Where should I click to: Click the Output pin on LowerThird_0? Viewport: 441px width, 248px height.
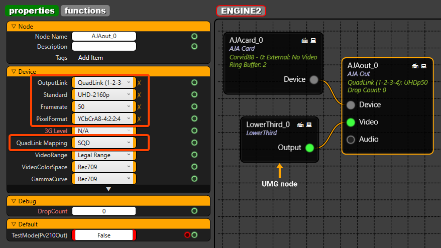click(x=309, y=148)
